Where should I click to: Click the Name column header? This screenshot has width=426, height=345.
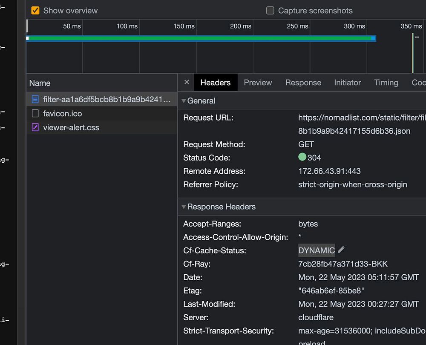[x=40, y=83]
